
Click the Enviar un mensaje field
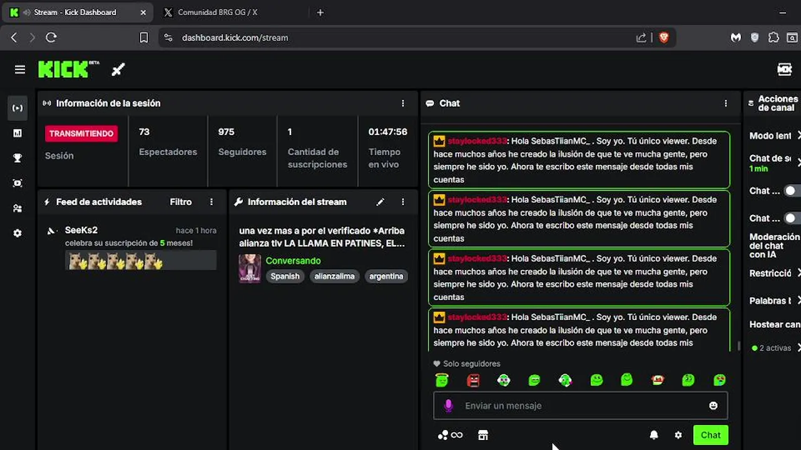(580, 406)
